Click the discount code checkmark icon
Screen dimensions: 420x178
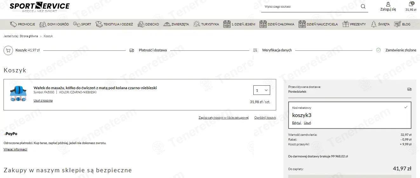[406, 107]
